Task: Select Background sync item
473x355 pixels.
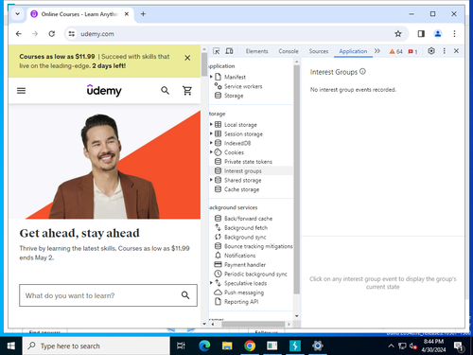Action: (x=245, y=237)
